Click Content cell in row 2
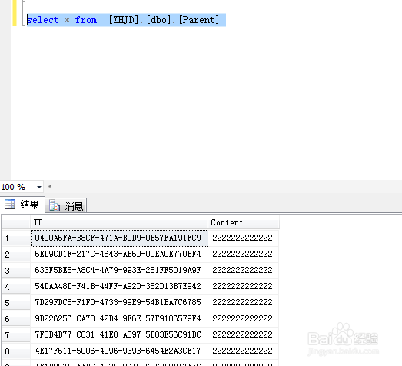 tap(244, 255)
